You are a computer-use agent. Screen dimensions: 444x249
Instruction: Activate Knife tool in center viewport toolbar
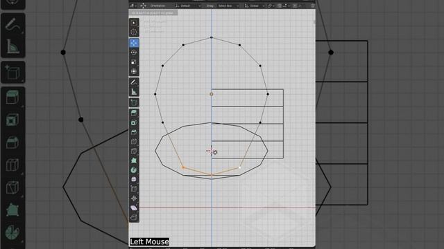pyautogui.click(x=134, y=151)
